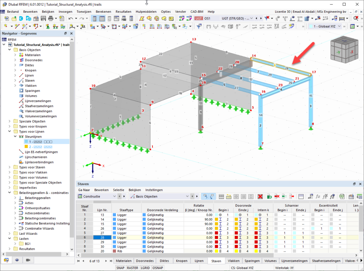Open the 1 - Globaal XYZ dropdown

339,26
